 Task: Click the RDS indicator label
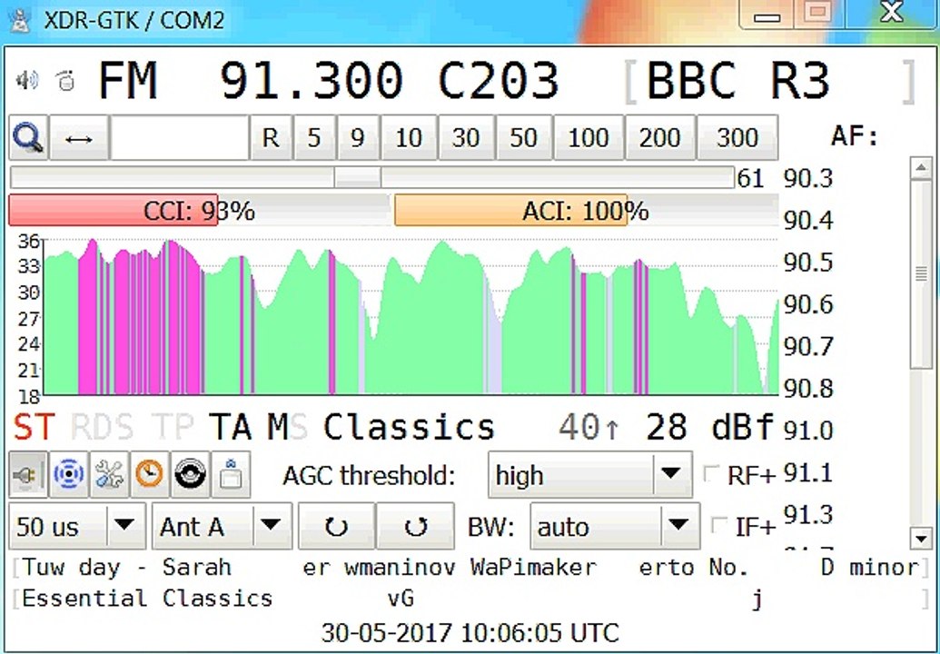click(x=102, y=428)
